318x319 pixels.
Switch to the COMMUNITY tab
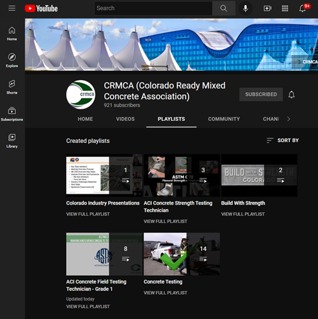coord(224,119)
